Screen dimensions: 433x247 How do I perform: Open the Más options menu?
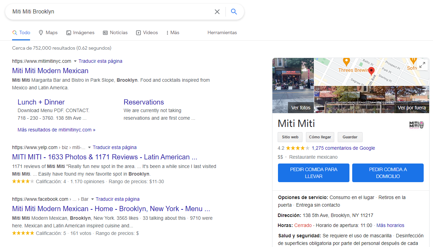pos(172,33)
